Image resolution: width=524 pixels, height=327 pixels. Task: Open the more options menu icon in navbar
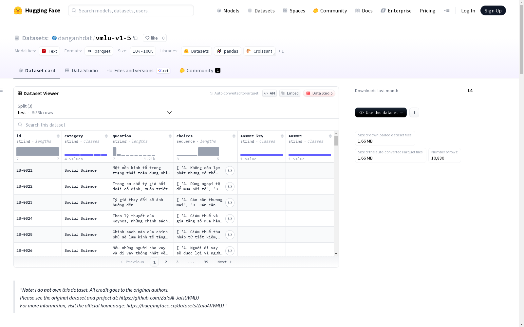pos(446,10)
